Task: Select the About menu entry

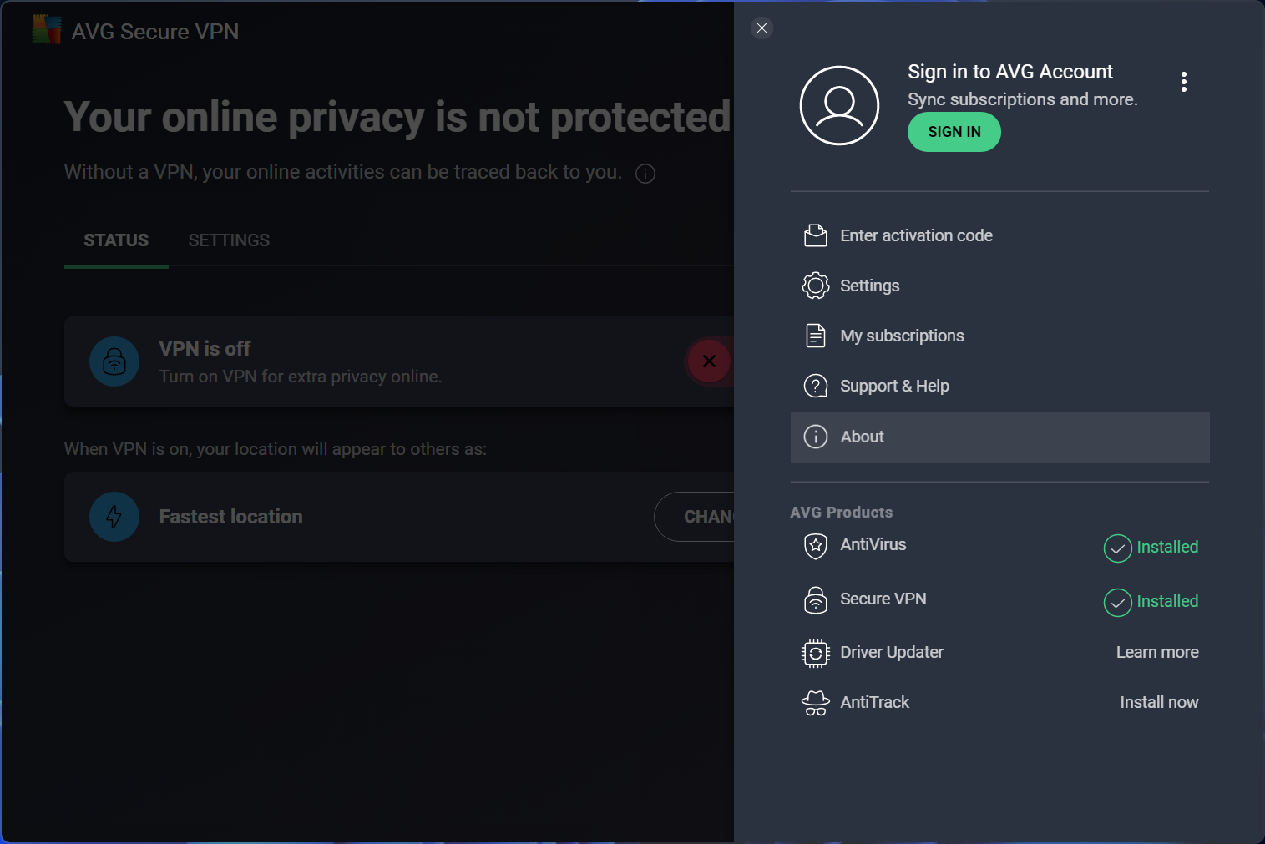Action: [999, 437]
